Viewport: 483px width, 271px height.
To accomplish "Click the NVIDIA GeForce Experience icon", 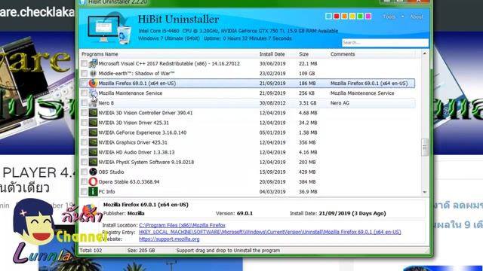I will coord(93,132).
